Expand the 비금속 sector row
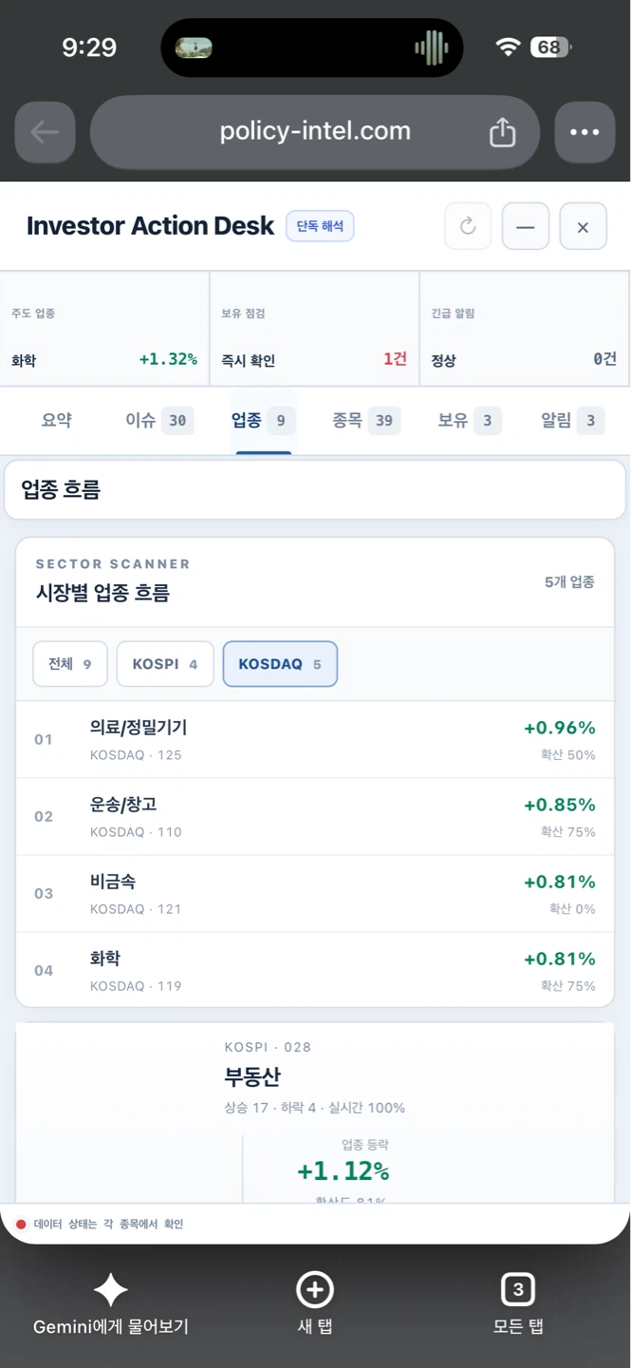This screenshot has width=631, height=1368. coord(315,894)
